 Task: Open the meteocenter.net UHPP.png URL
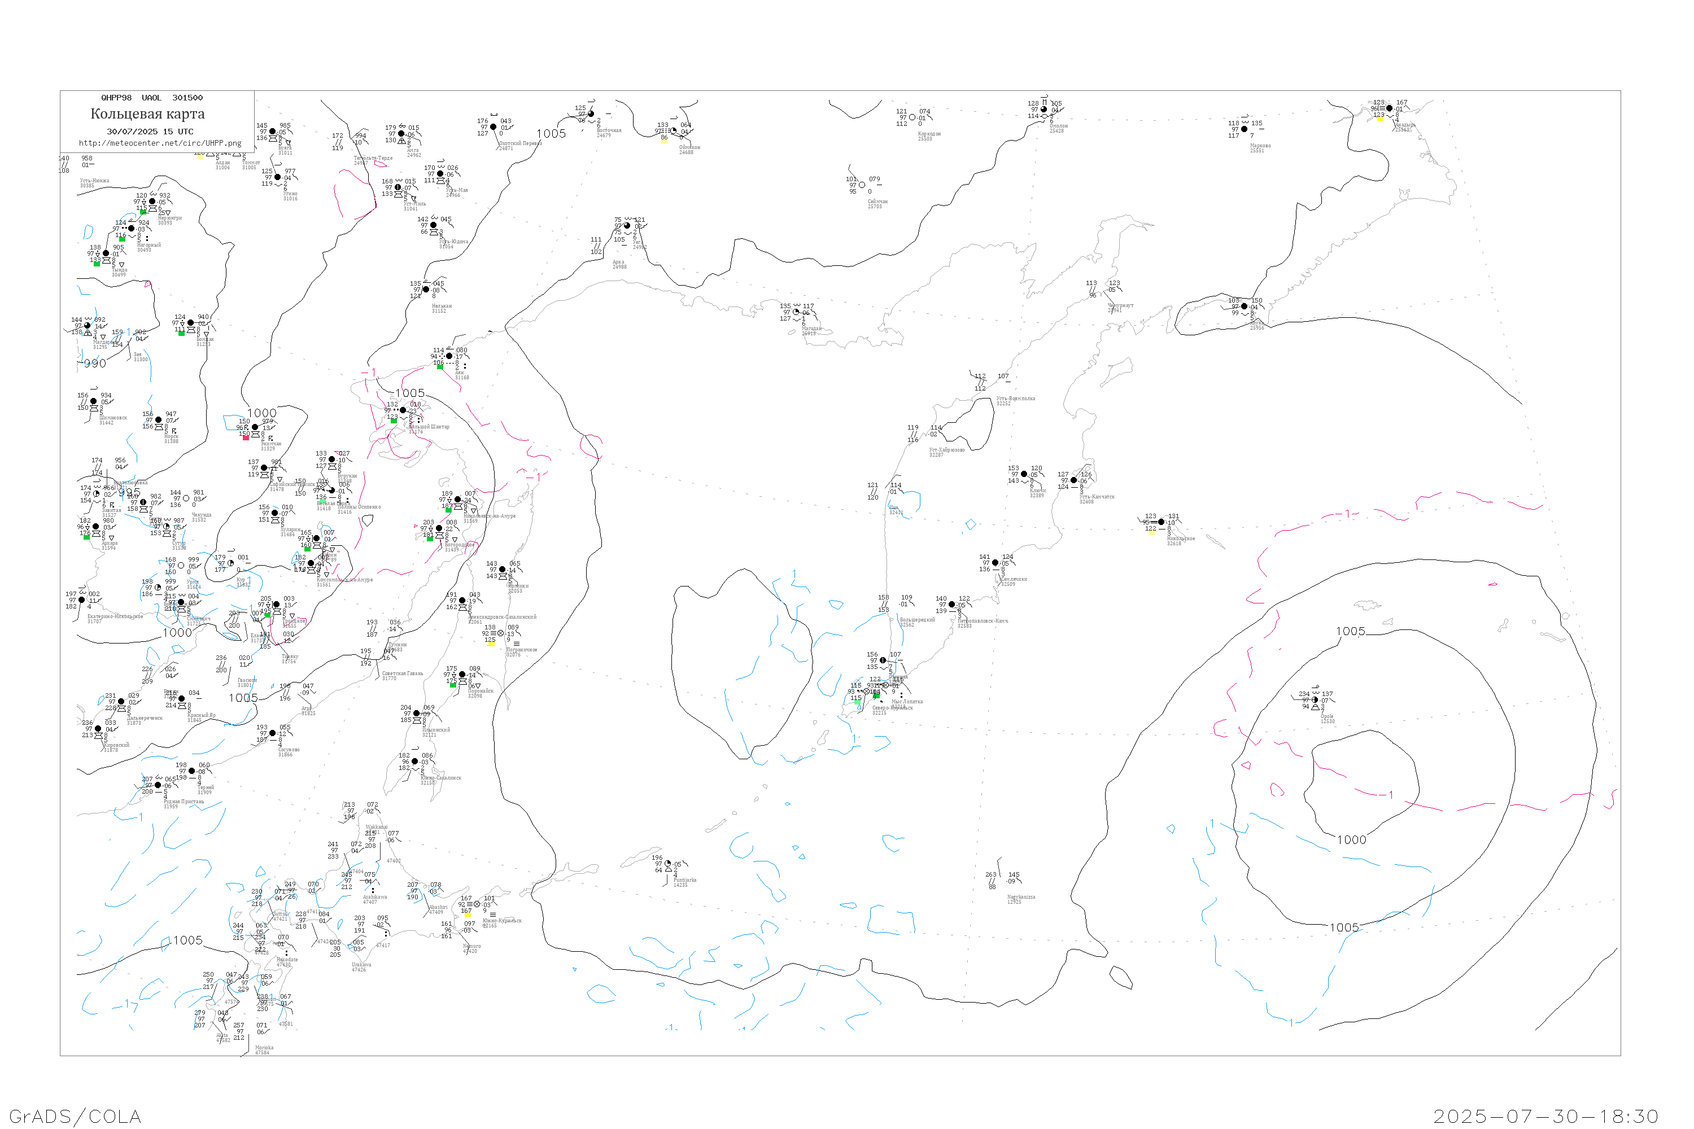point(160,143)
